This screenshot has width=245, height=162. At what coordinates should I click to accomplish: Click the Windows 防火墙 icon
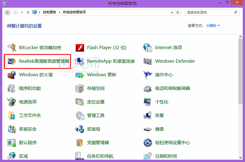coord(12,75)
